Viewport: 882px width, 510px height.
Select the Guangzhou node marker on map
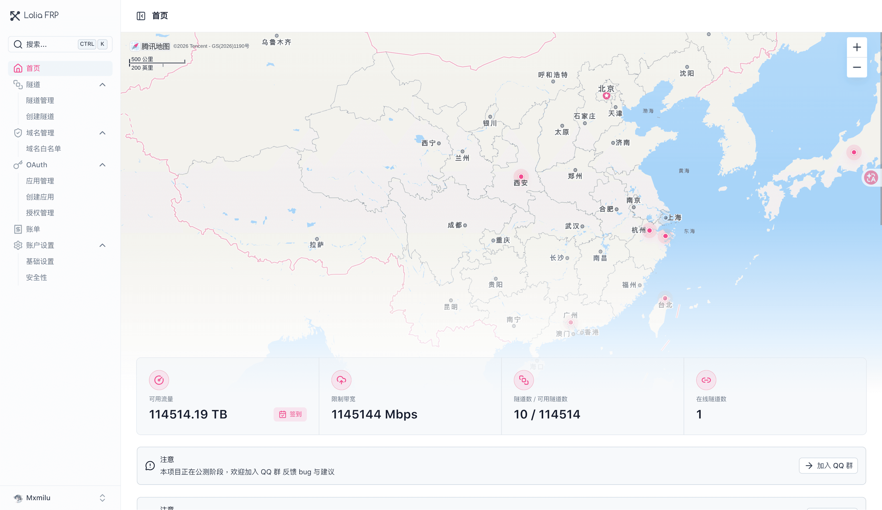coord(570,322)
